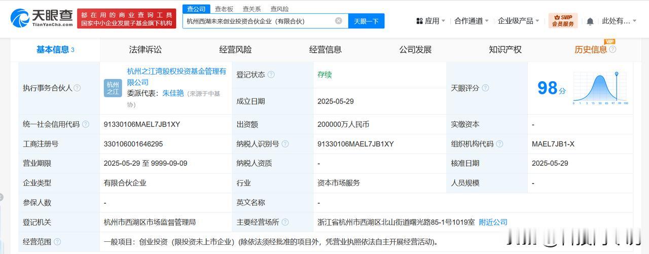Image resolution: width=649 pixels, height=254 pixels.
Task: Click help icon next to 天眼评分
Action: click(x=485, y=88)
